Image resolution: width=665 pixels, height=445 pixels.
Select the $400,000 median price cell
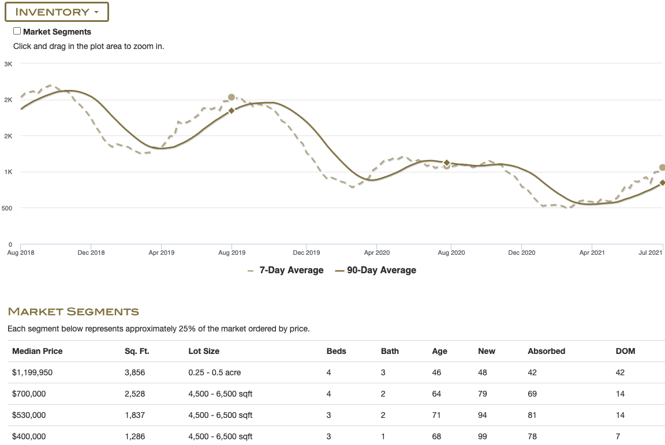point(29,436)
